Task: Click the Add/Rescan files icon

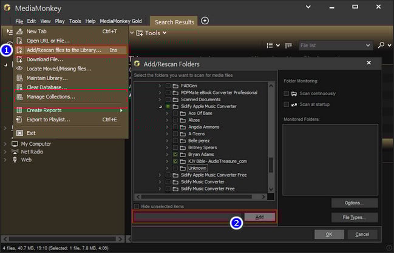Action: (x=19, y=50)
